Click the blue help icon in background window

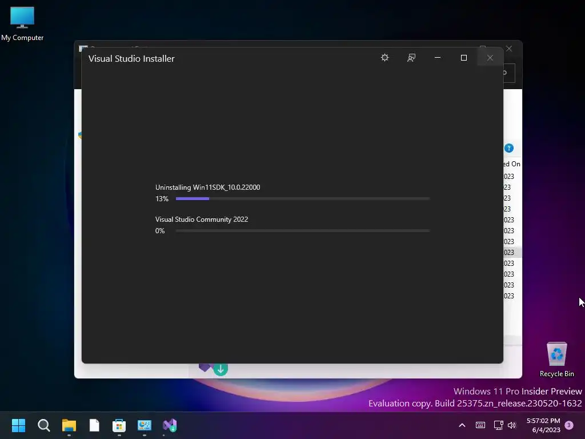click(509, 148)
